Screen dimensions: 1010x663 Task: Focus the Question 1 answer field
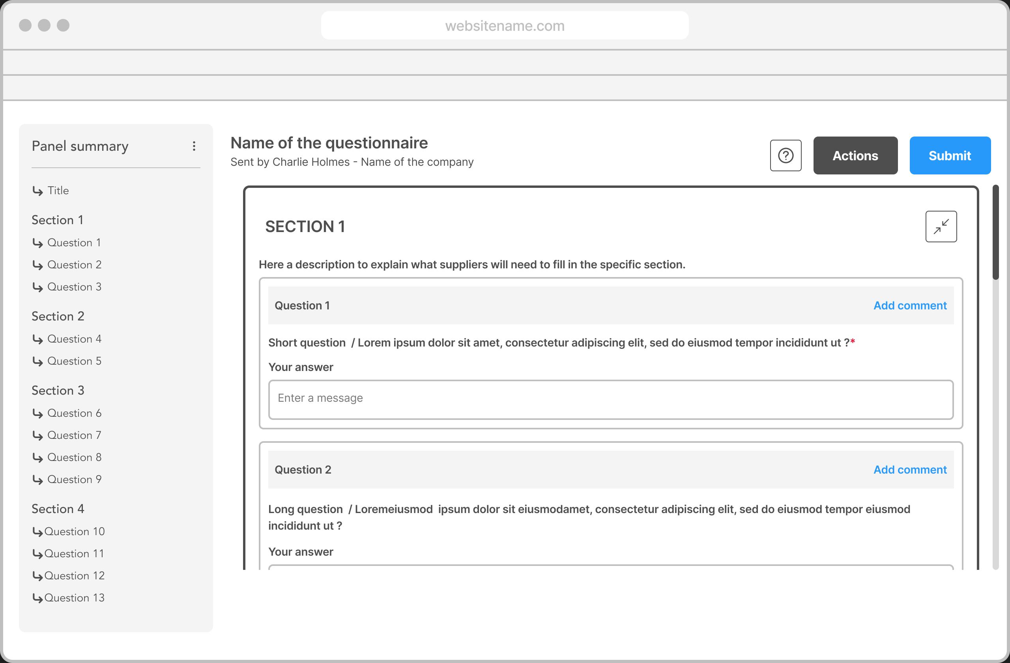pyautogui.click(x=611, y=399)
